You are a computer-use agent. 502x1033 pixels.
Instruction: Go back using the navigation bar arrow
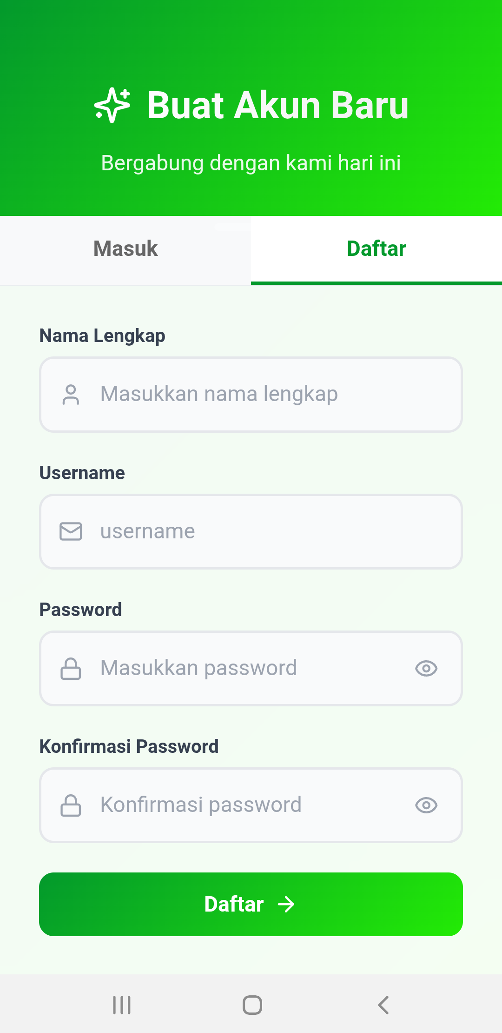point(383,1005)
